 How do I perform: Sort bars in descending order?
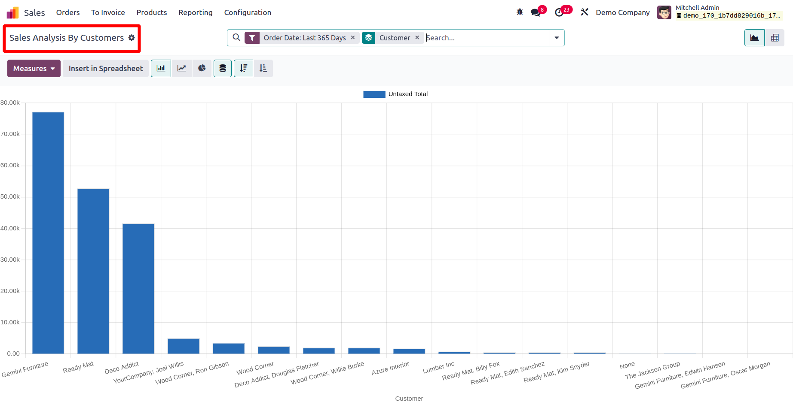tap(243, 68)
